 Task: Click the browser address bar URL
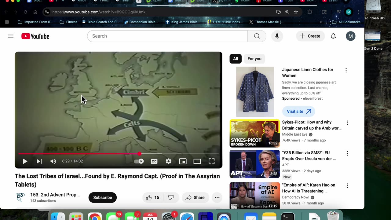(99, 12)
